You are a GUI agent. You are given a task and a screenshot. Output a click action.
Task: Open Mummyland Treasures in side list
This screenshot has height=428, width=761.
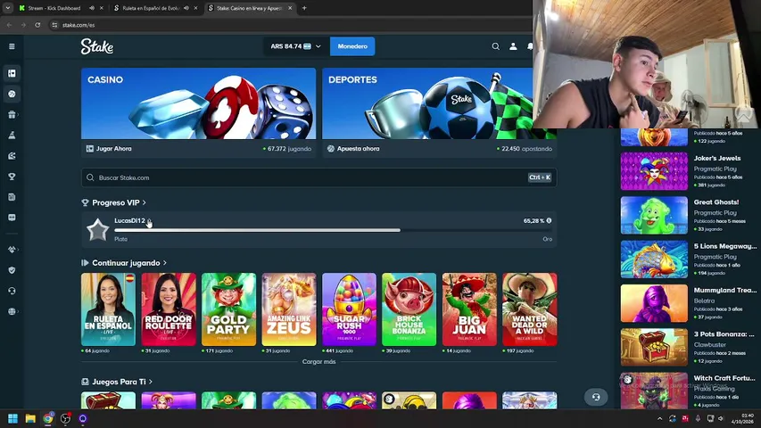[x=689, y=303]
